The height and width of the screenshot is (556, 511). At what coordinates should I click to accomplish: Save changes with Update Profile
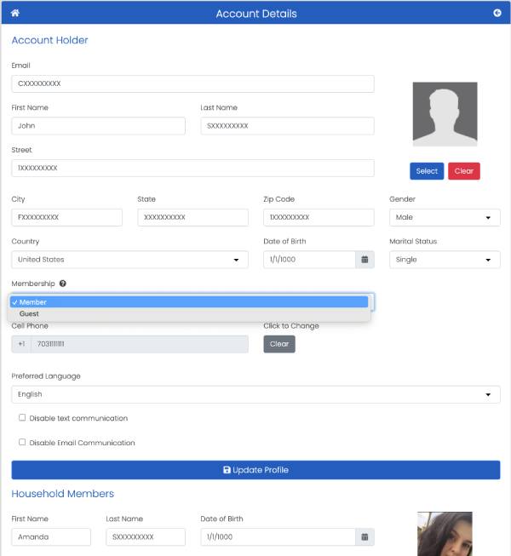tap(255, 470)
